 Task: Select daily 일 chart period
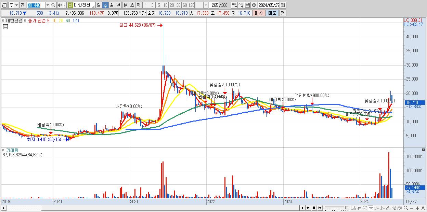click(99, 5)
